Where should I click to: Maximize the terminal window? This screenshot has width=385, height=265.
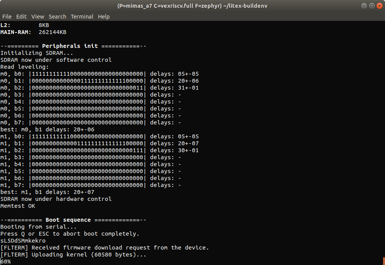click(371, 6)
